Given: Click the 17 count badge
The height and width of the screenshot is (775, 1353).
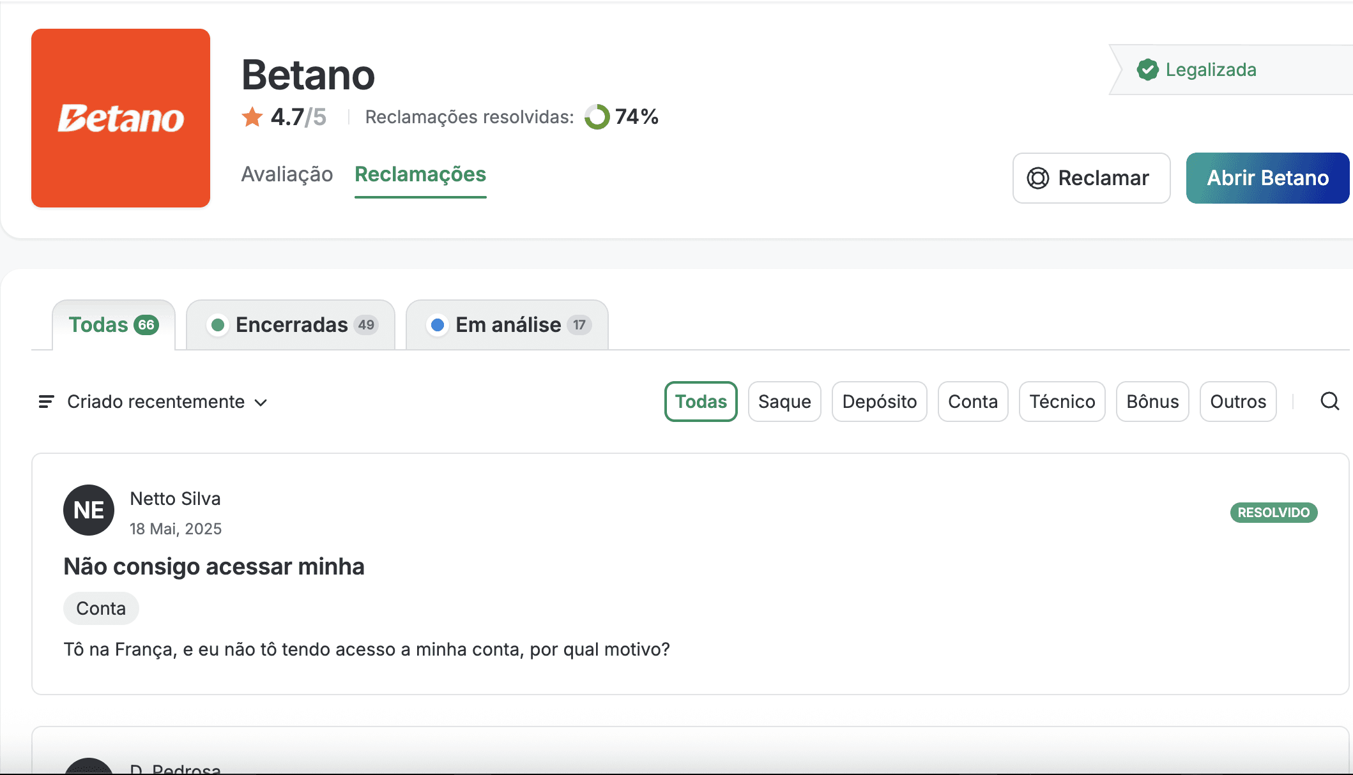Looking at the screenshot, I should [x=579, y=325].
